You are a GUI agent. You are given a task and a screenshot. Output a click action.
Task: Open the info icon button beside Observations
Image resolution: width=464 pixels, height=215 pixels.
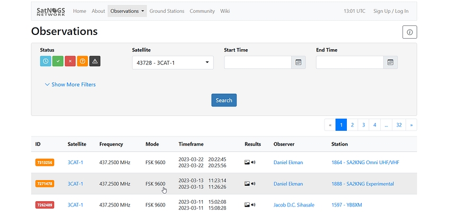[x=409, y=32]
